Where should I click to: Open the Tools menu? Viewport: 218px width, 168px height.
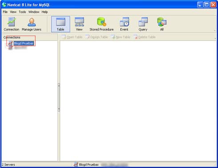[x=22, y=12]
